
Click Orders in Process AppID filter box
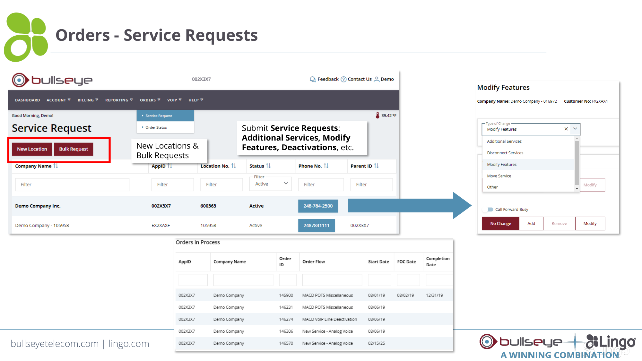click(x=193, y=280)
